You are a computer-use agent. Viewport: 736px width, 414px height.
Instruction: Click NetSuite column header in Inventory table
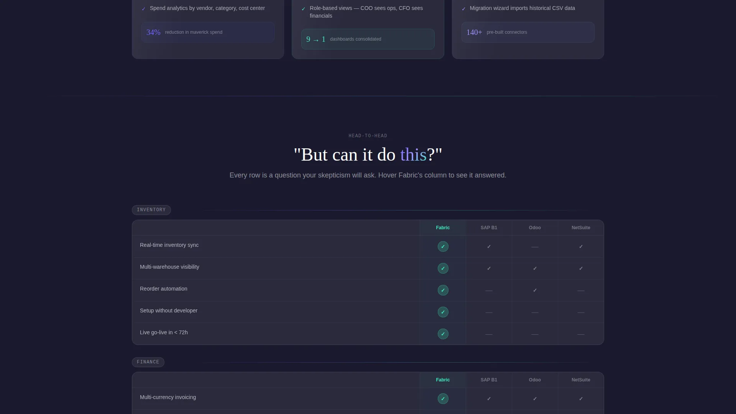(581, 228)
